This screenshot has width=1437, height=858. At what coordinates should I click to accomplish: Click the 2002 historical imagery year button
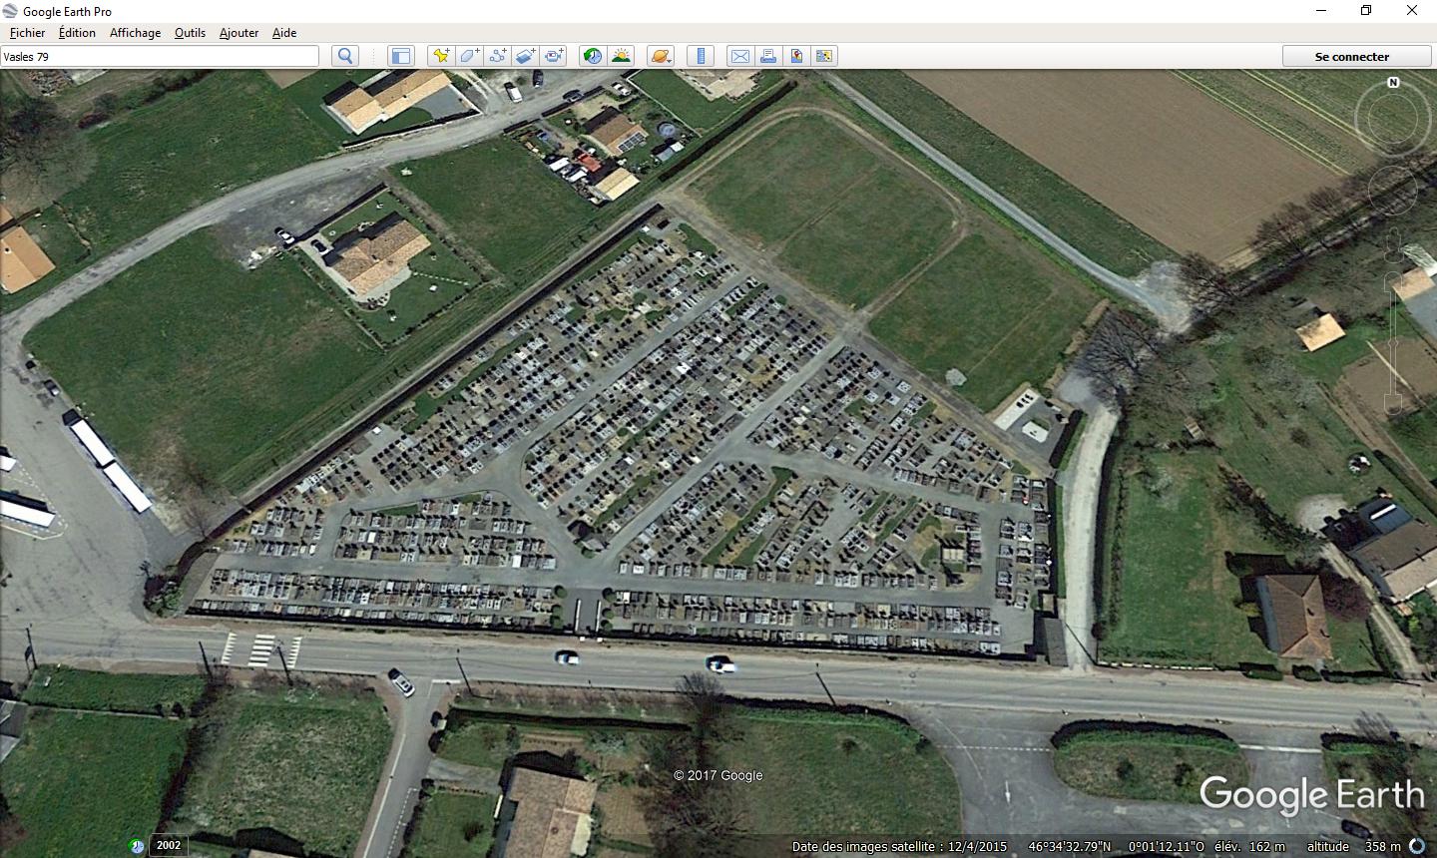(x=169, y=846)
